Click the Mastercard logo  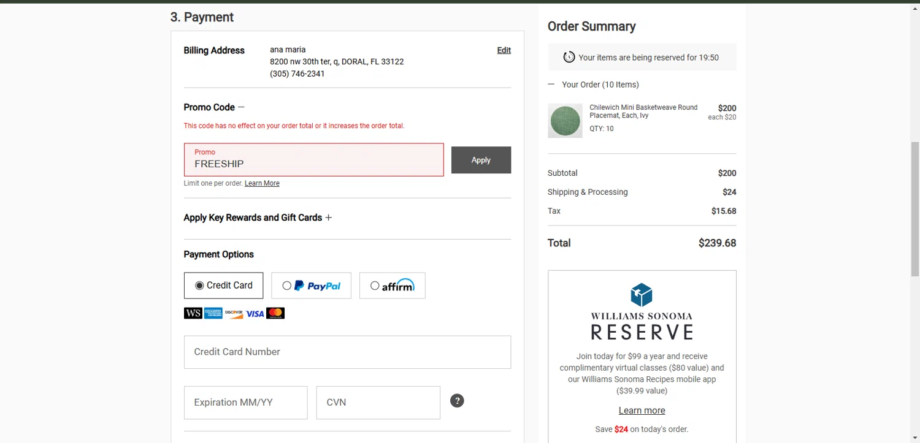pyautogui.click(x=275, y=313)
